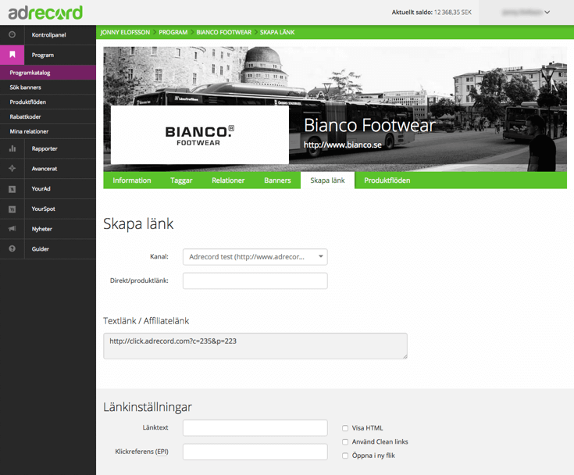Enable the Visa HTML checkbox
This screenshot has width=574, height=475.
click(345, 428)
